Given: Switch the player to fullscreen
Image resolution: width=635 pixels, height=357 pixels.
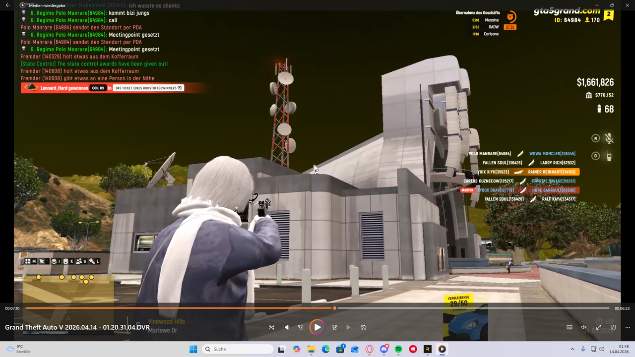Looking at the screenshot, I should (599, 327).
